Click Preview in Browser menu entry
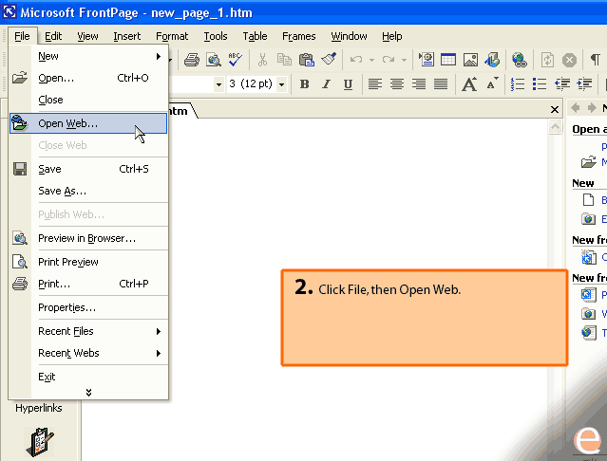 (86, 238)
